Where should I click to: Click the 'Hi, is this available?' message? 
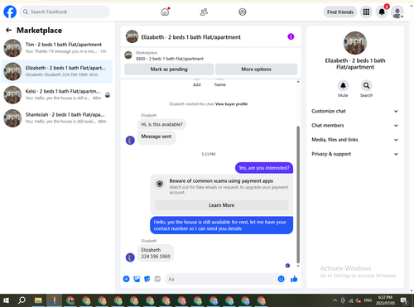point(161,124)
